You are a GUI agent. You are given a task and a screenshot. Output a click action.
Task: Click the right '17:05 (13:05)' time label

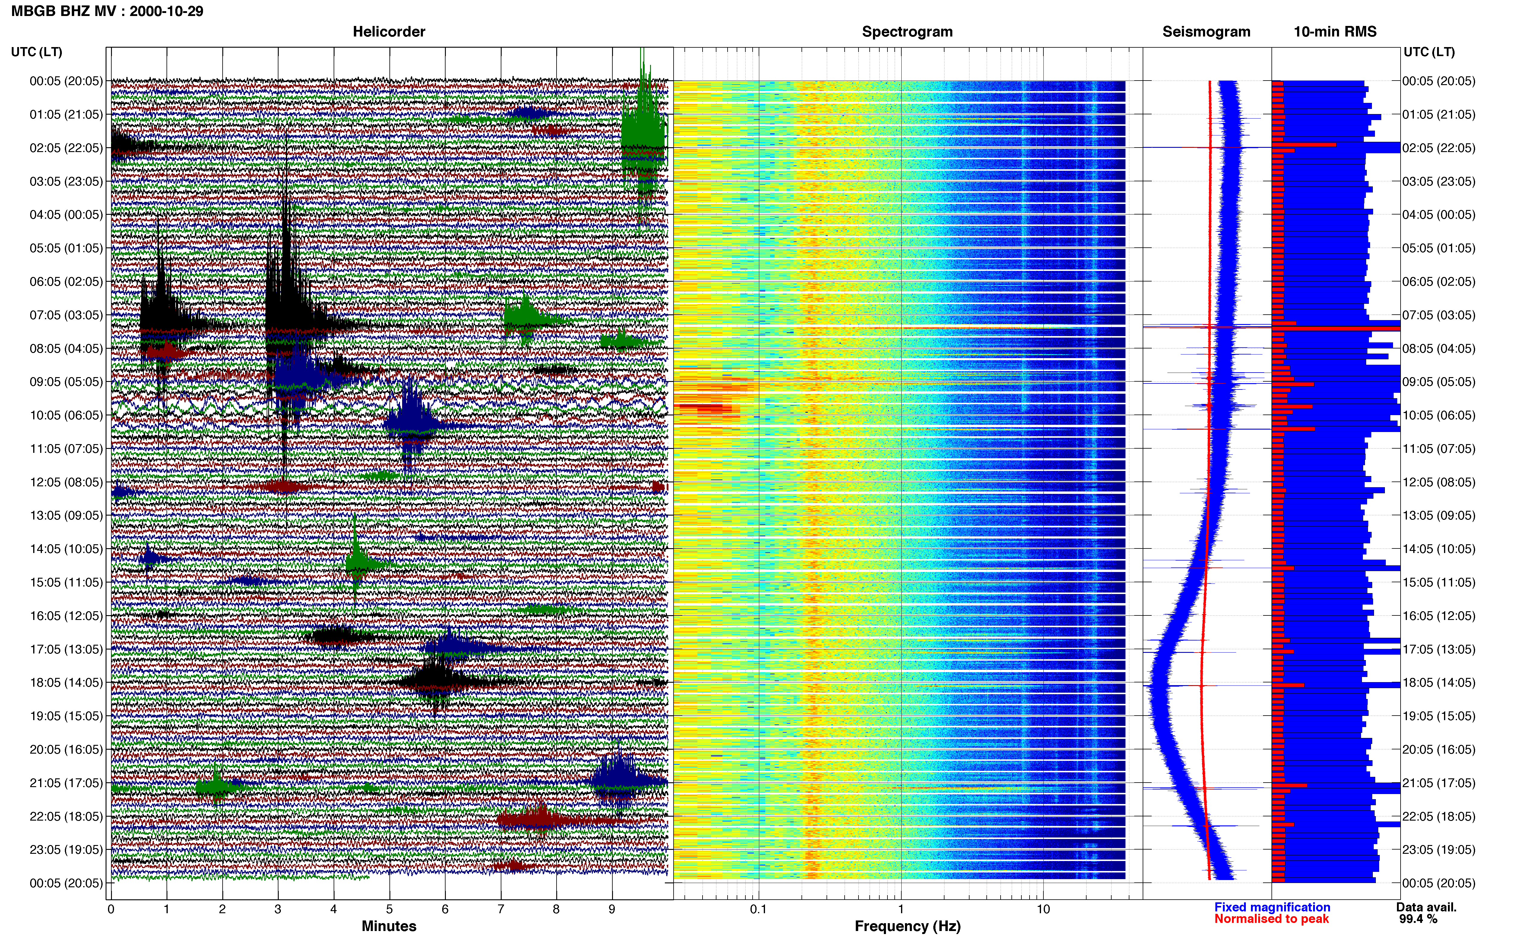pos(1438,650)
